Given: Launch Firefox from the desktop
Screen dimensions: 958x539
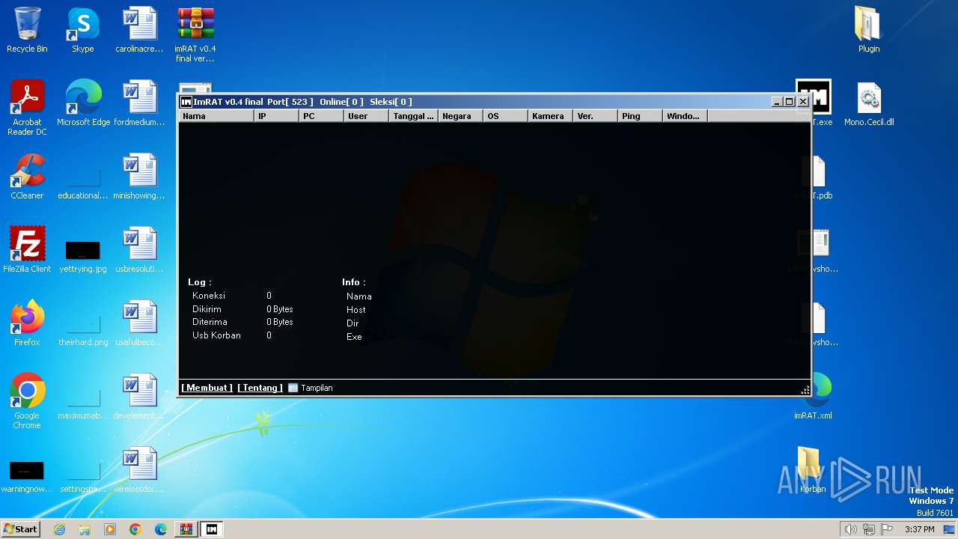Looking at the screenshot, I should pyautogui.click(x=27, y=323).
